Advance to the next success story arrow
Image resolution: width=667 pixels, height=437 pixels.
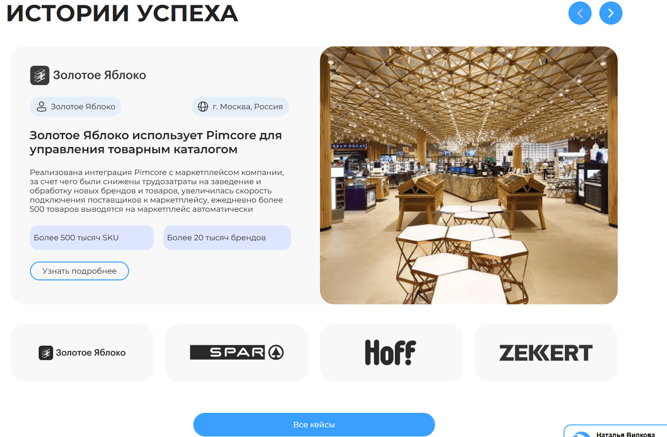click(611, 13)
